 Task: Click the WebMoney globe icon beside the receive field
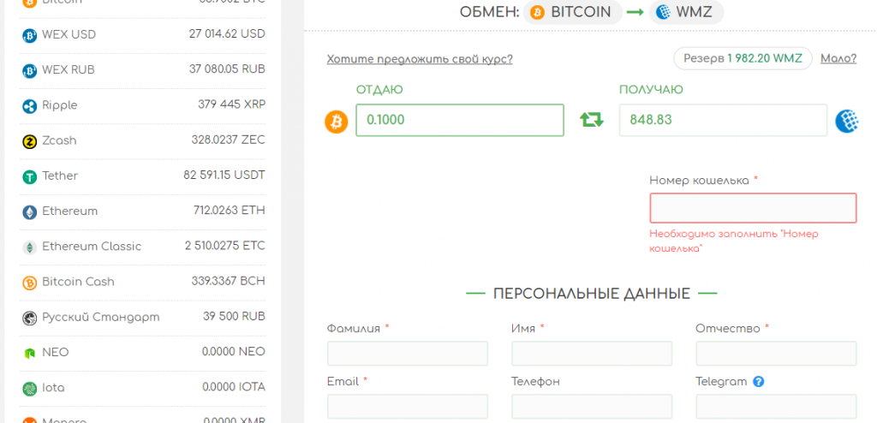point(847,121)
